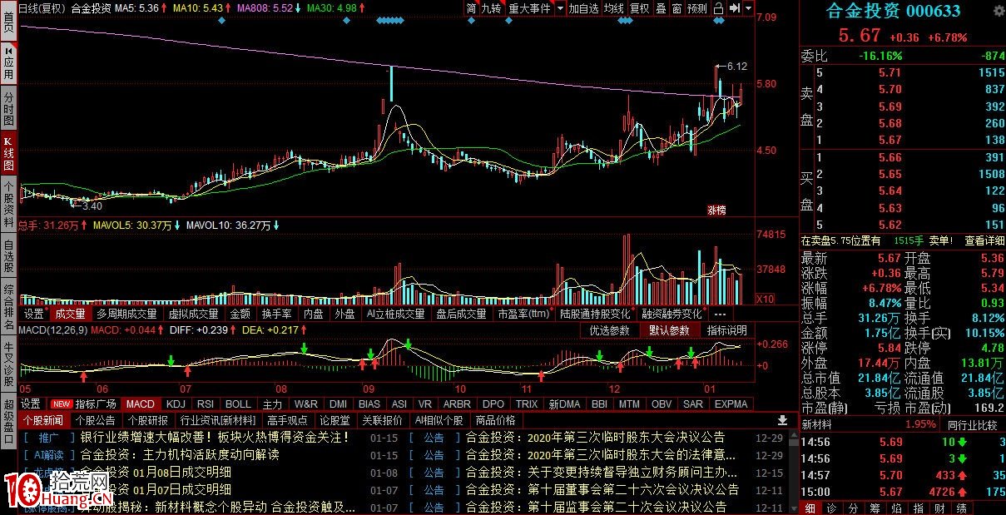
Task: Select the 细 detail tab at bottom right
Action: 810,508
